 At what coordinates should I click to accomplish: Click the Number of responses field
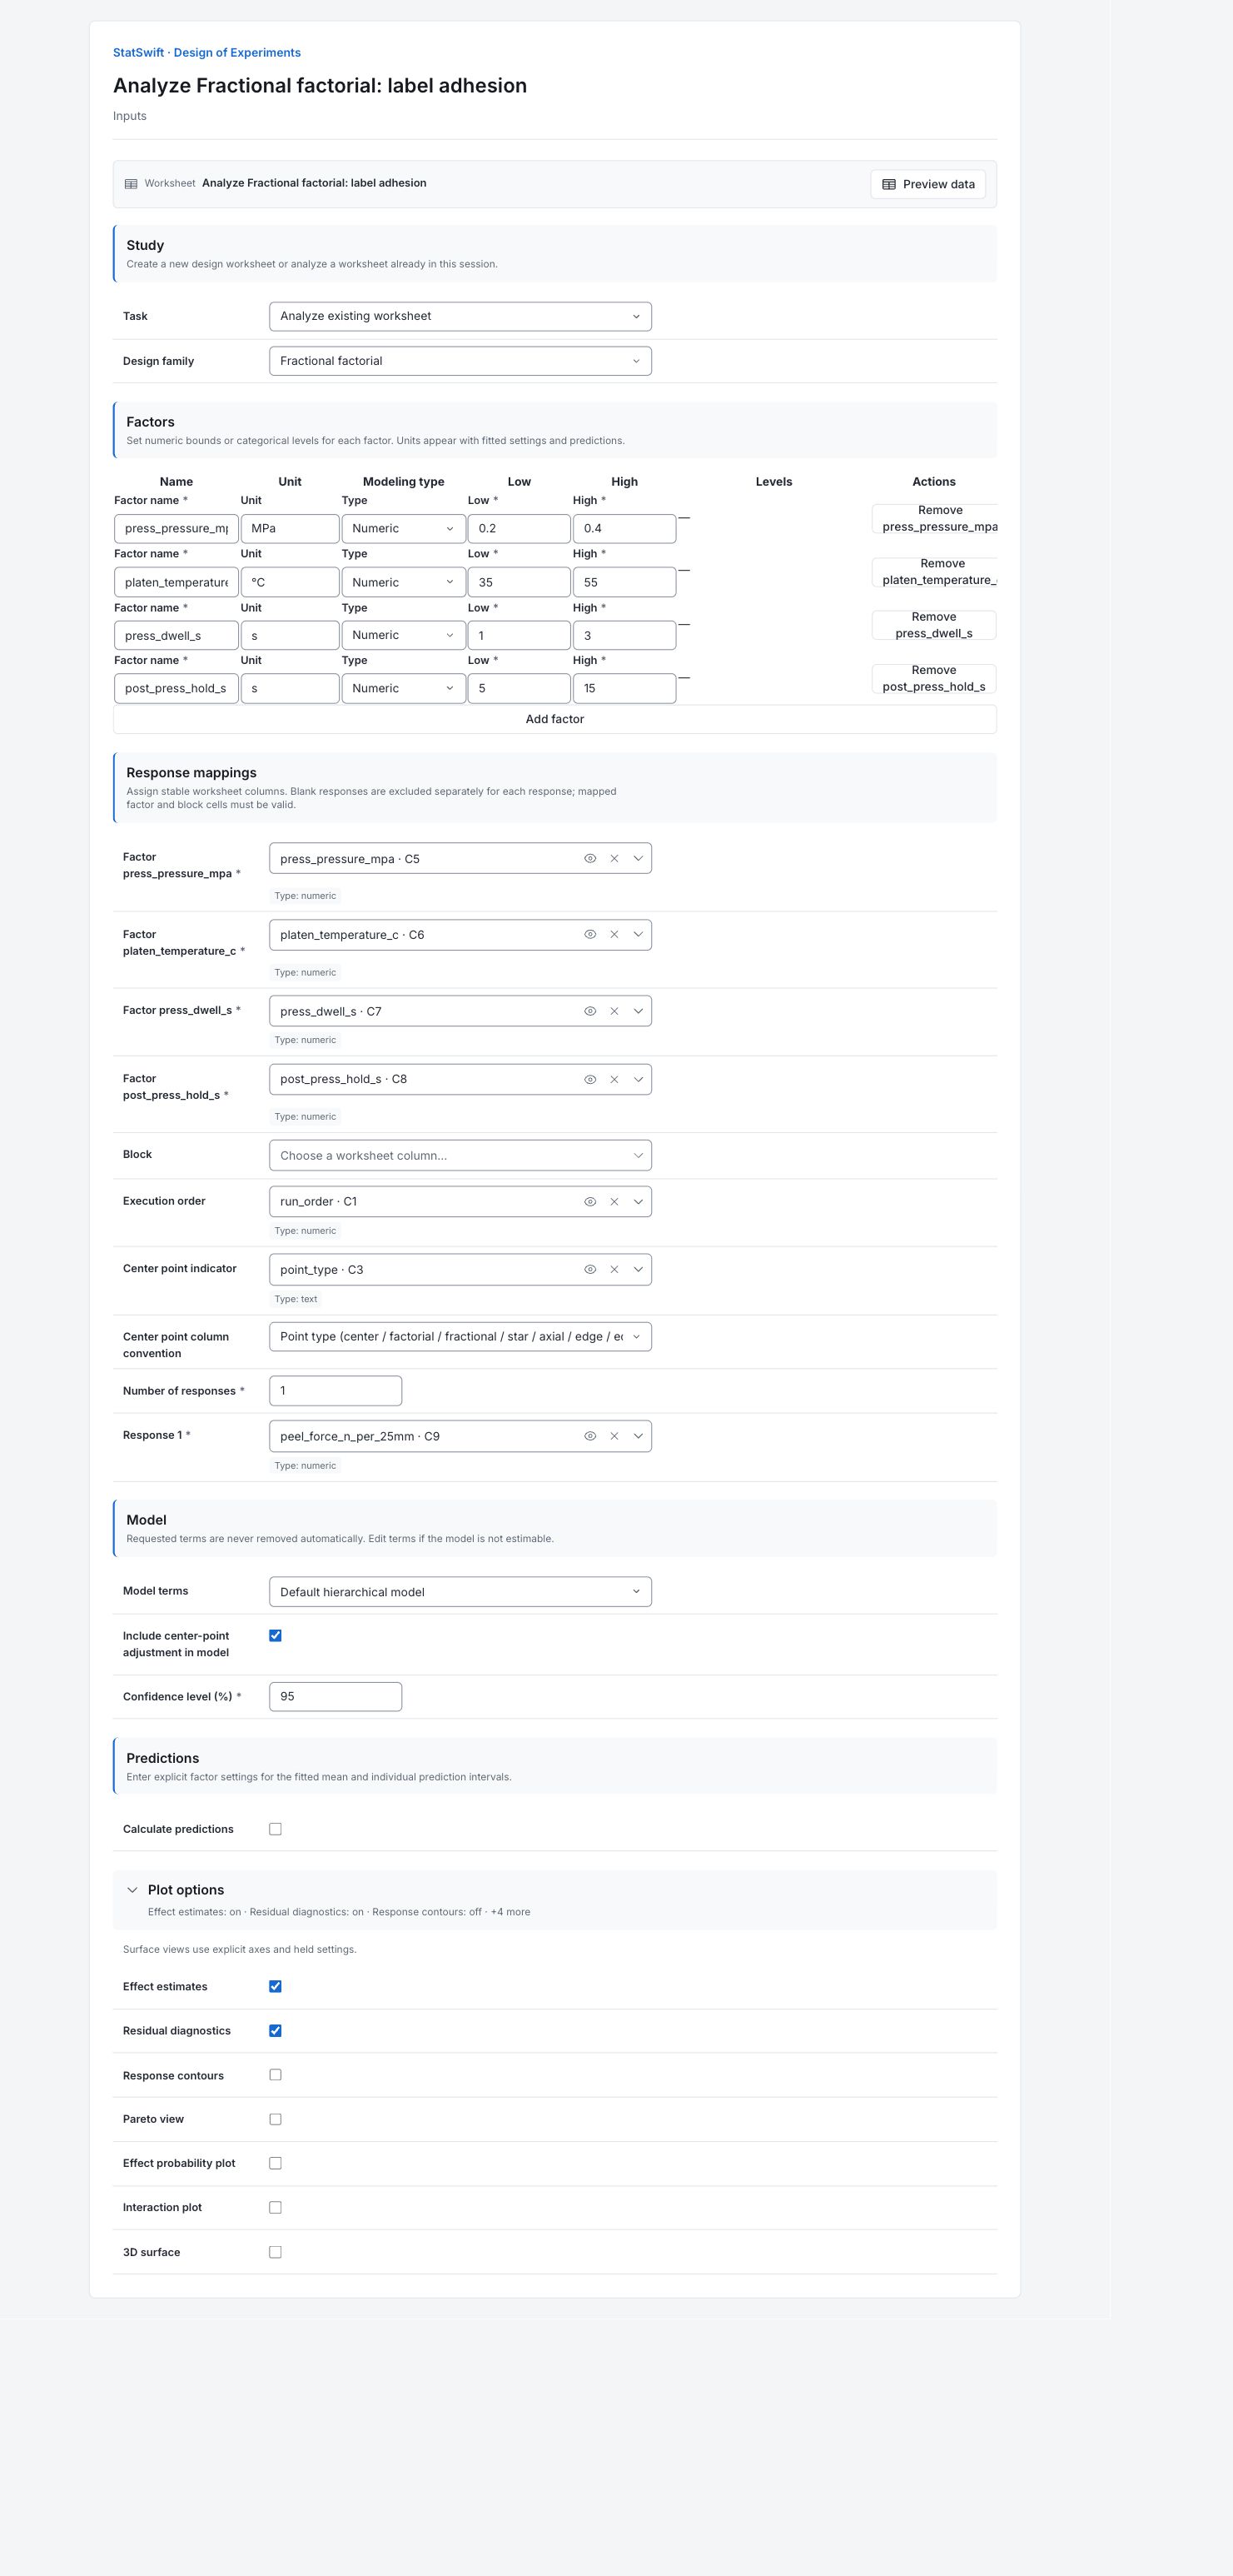(336, 1391)
